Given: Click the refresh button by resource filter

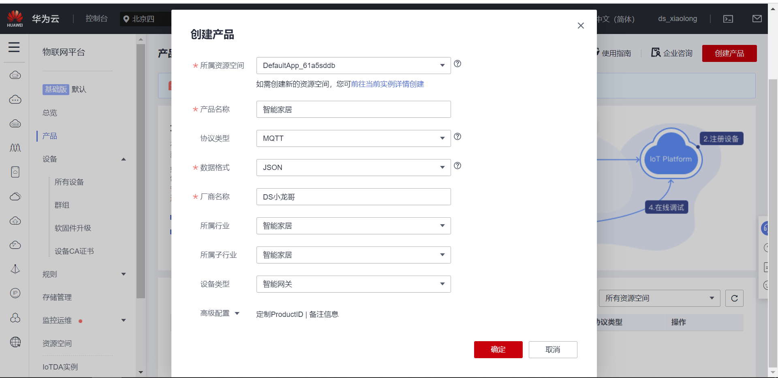Looking at the screenshot, I should (x=734, y=298).
